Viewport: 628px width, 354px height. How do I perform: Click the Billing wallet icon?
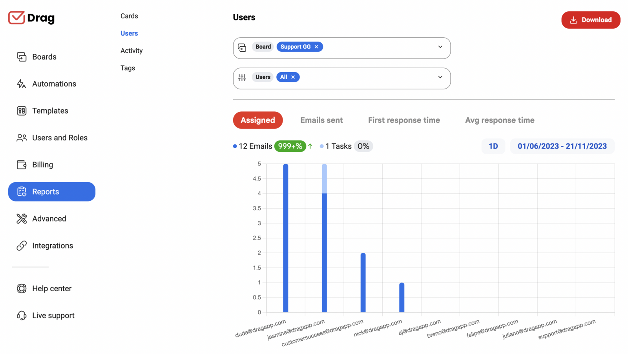coord(22,165)
